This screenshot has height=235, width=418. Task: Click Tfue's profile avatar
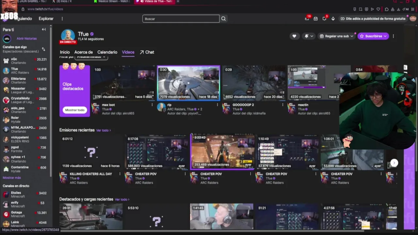click(x=68, y=36)
